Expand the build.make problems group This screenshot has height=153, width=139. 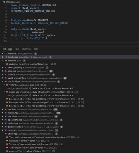point(3,57)
